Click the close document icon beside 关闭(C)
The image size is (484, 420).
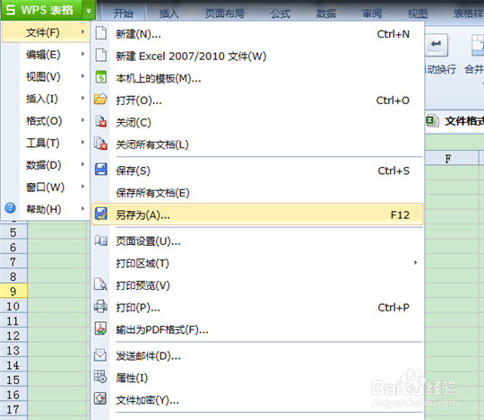tap(101, 121)
